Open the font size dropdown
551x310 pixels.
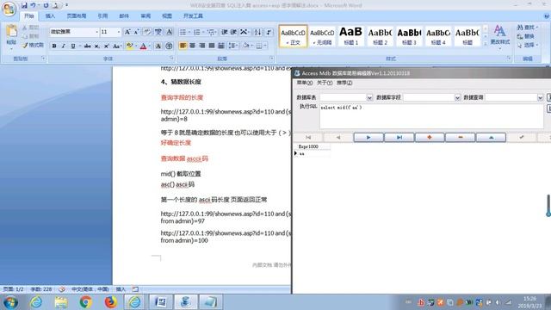tap(119, 32)
